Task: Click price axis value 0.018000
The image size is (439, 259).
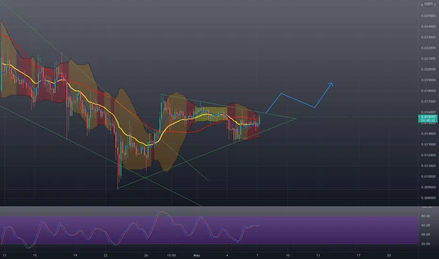Action: click(428, 91)
